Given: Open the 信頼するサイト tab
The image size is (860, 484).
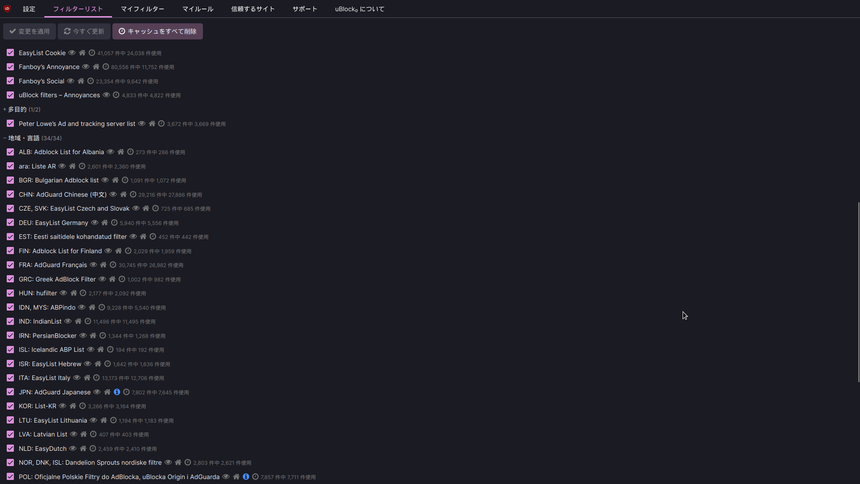Looking at the screenshot, I should pyautogui.click(x=253, y=9).
